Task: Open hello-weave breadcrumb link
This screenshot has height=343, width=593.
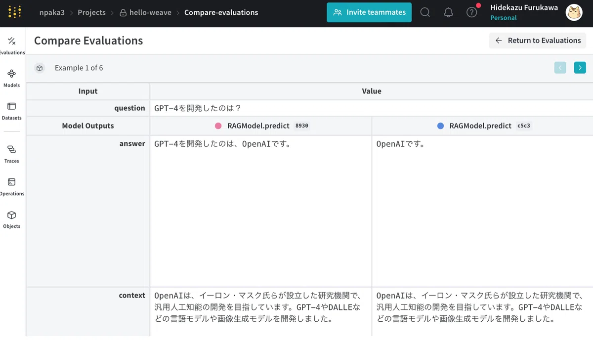Action: click(x=150, y=12)
